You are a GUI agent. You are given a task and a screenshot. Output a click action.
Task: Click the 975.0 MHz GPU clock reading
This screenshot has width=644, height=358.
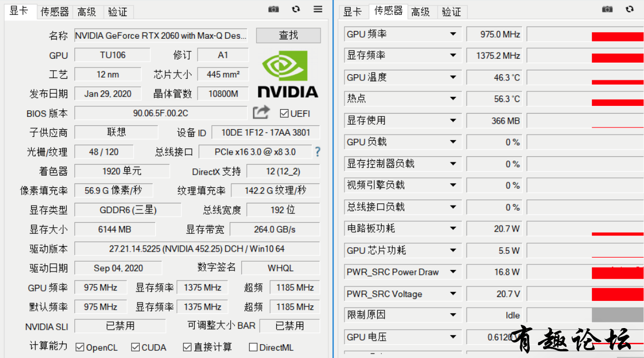click(494, 34)
